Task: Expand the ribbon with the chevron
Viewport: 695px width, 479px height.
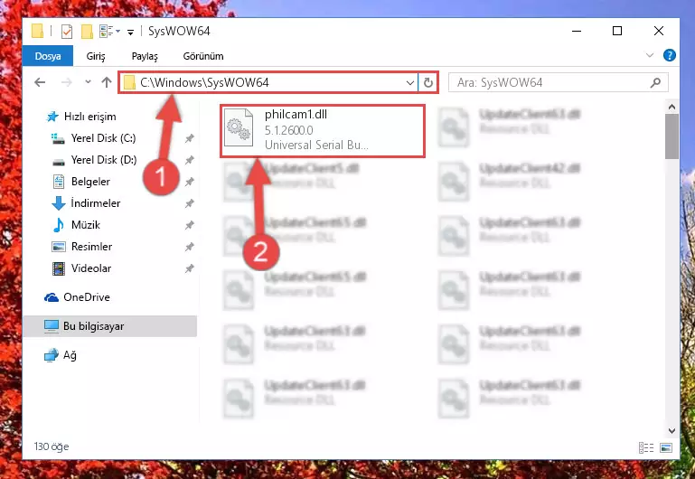Action: (x=649, y=55)
